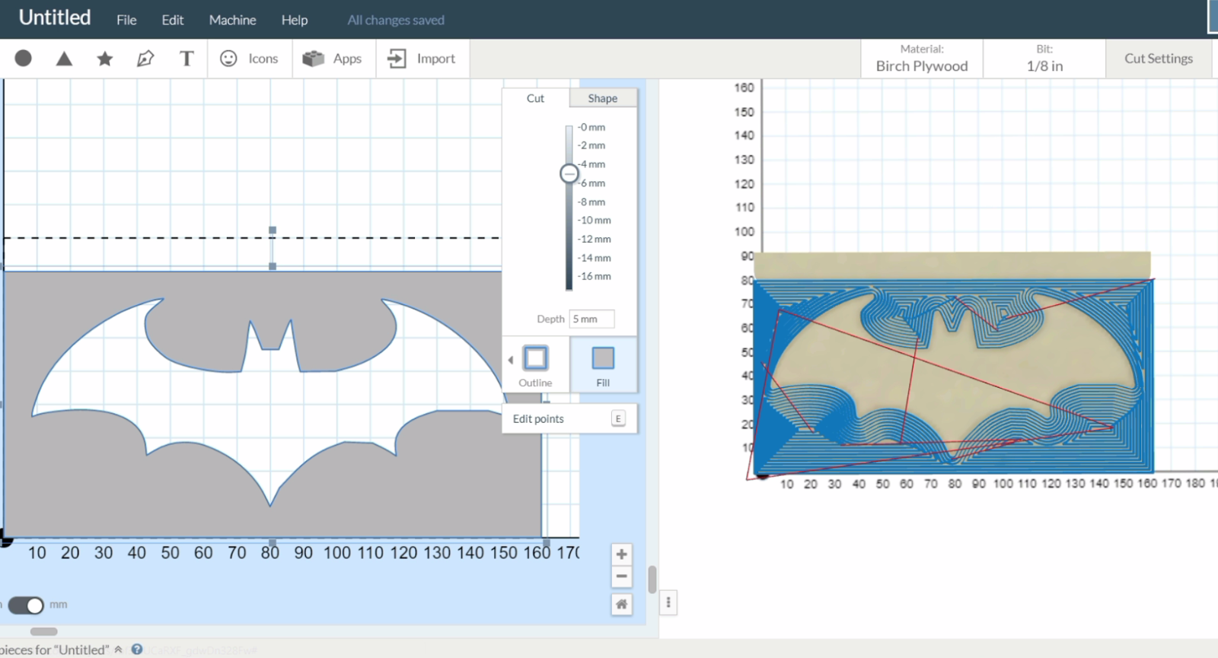Click the Untitled project title
This screenshot has width=1218, height=658.
55,17
